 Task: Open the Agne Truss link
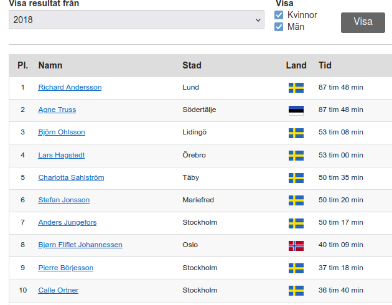[57, 110]
